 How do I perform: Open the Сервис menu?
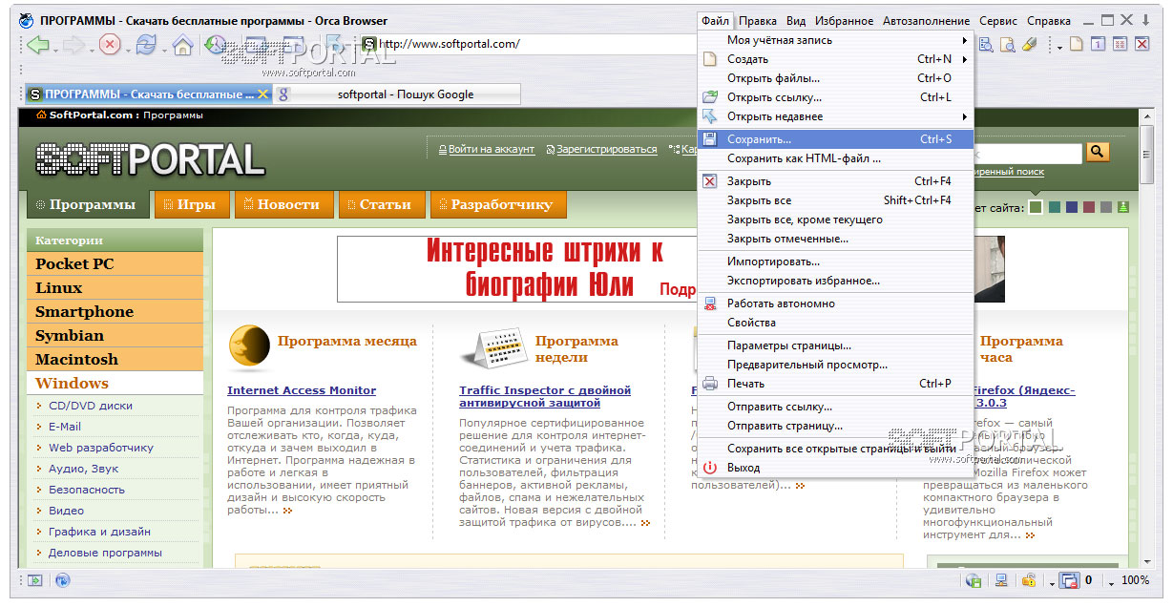pos(998,21)
